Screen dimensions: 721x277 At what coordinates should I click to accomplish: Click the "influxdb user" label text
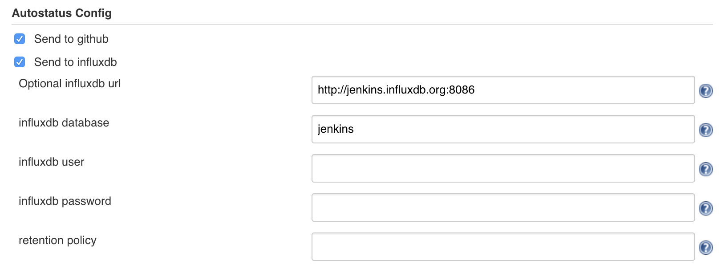(x=51, y=162)
